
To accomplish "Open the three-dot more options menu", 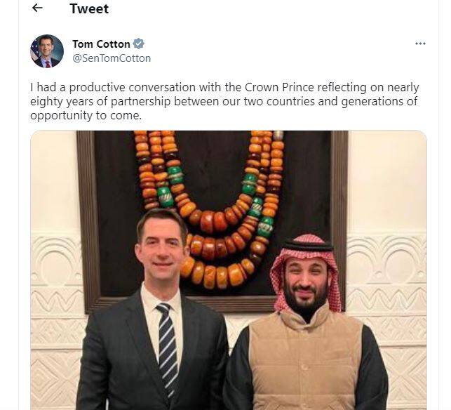I will [x=420, y=44].
